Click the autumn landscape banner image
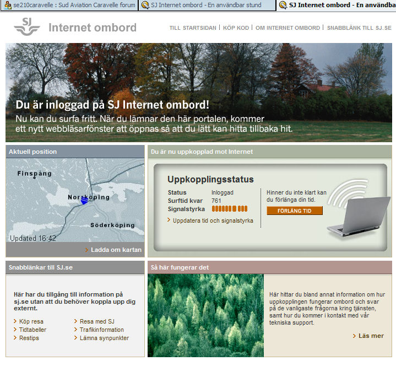The height and width of the screenshot is (366, 396). pos(199,93)
